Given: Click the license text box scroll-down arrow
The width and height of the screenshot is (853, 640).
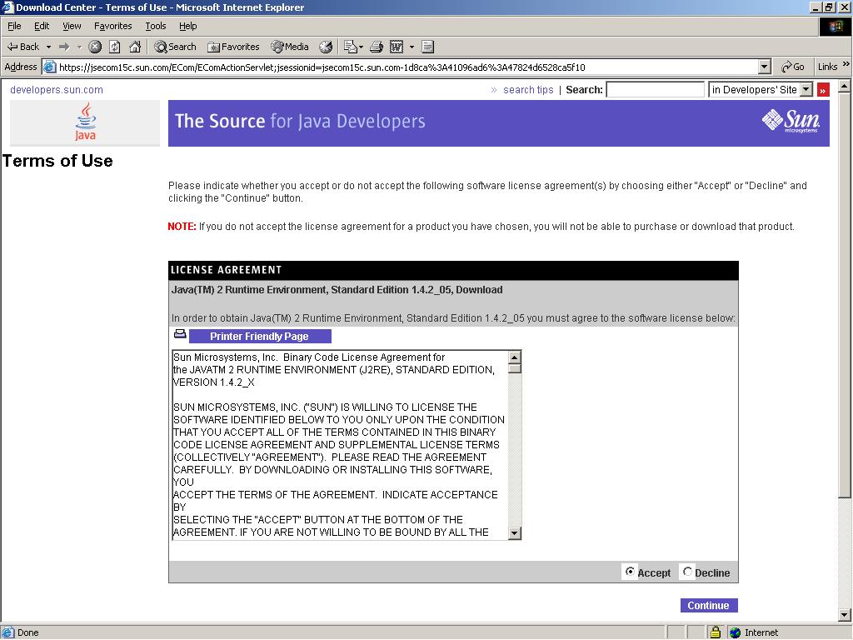Looking at the screenshot, I should pyautogui.click(x=514, y=532).
